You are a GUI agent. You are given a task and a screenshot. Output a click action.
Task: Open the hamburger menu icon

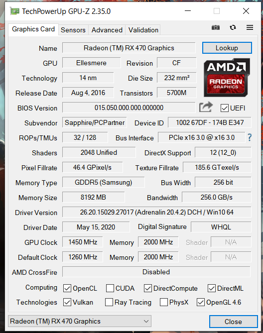pyautogui.click(x=250, y=27)
